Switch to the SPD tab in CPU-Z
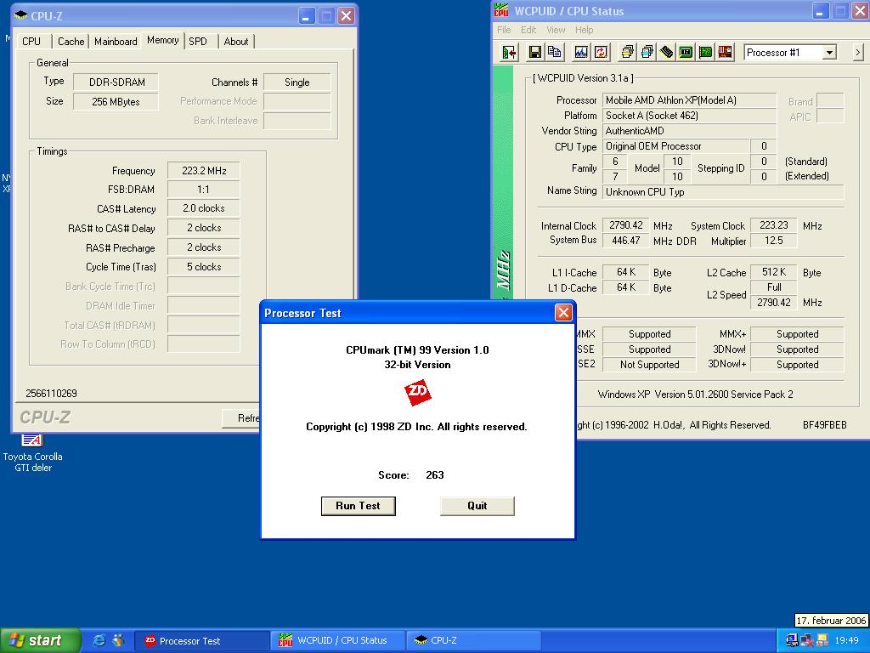The image size is (870, 653). click(x=197, y=41)
